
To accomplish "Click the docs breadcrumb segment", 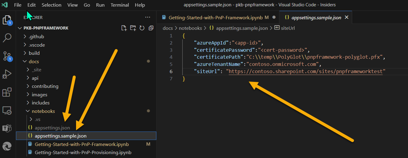I will 167,28.
